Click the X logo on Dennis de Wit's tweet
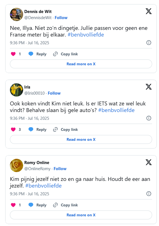Viewport: 159px width, 226px height. [149, 11]
